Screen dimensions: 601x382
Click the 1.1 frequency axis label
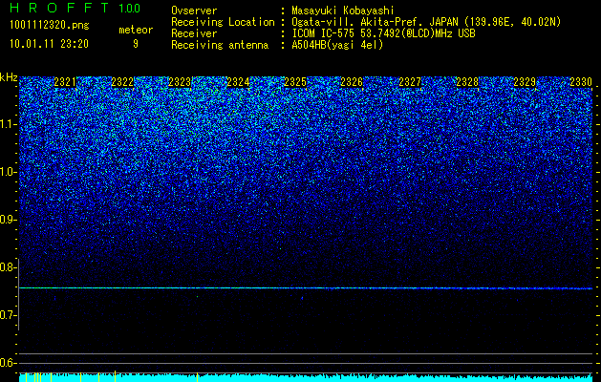(8, 124)
